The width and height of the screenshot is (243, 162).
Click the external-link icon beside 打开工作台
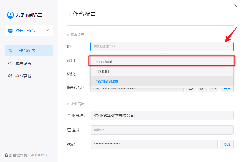[x=47, y=30]
